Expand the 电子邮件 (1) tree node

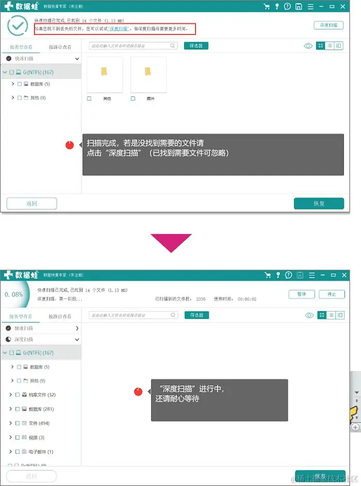[10, 451]
